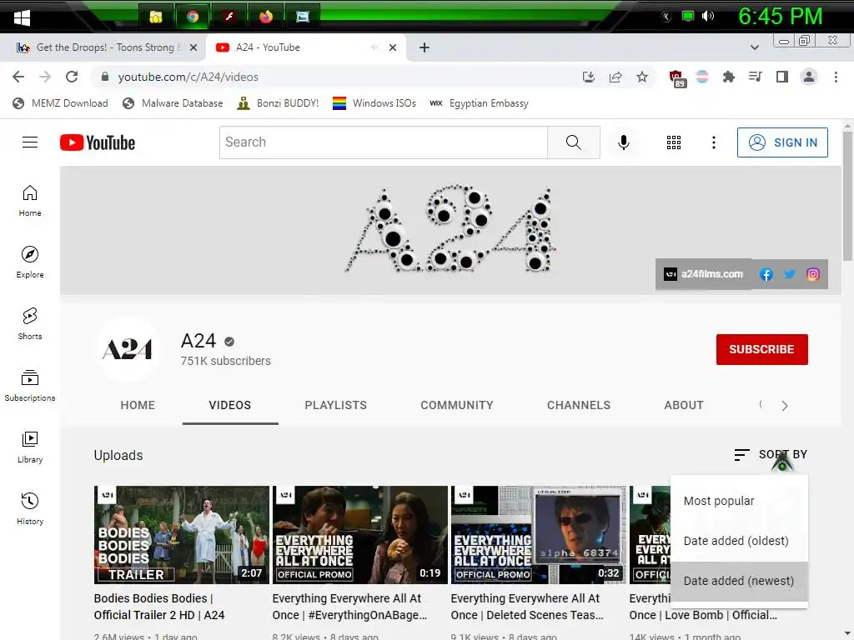Open A24 Instagram link icon
Screen dimensions: 854x640
[x=812, y=274]
